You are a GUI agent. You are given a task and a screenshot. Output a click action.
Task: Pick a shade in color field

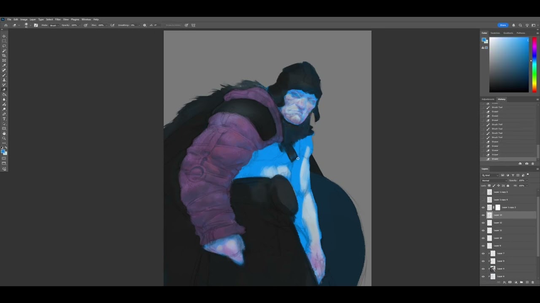(509, 65)
